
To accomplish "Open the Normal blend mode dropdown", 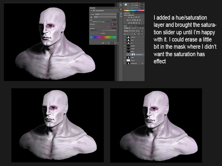I will click(x=129, y=31).
